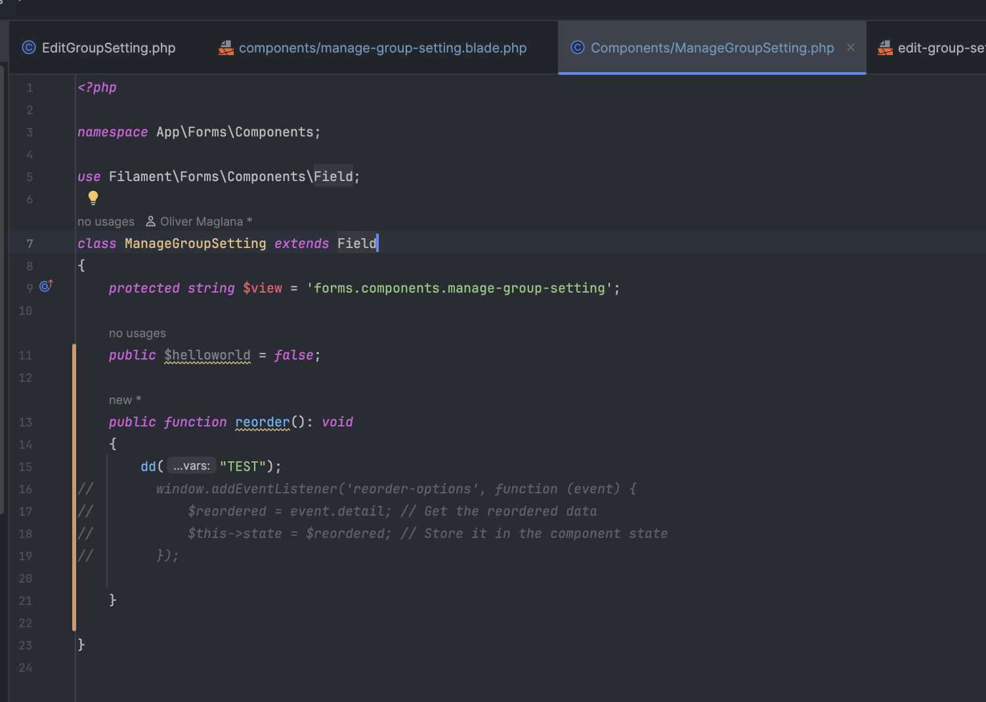Click the Blade file icon on the edit-group-se tab

(x=886, y=48)
